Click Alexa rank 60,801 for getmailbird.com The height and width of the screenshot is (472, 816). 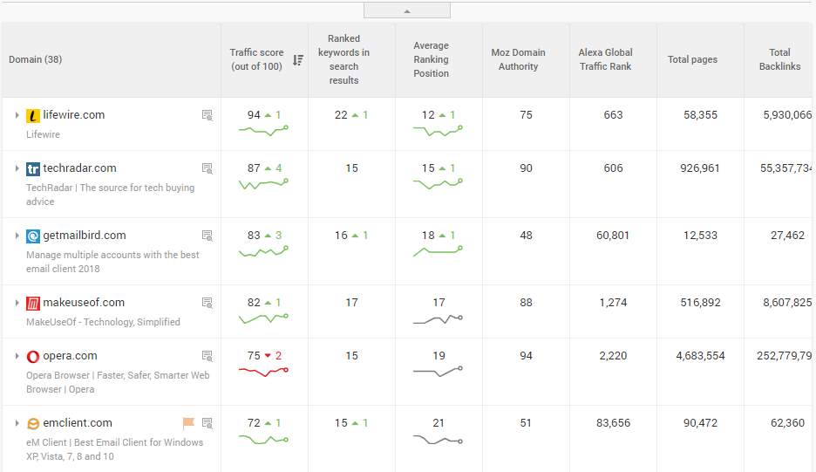pyautogui.click(x=613, y=236)
